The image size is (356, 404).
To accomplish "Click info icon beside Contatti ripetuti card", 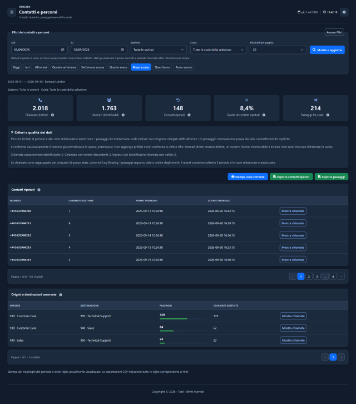I will pos(189,115).
